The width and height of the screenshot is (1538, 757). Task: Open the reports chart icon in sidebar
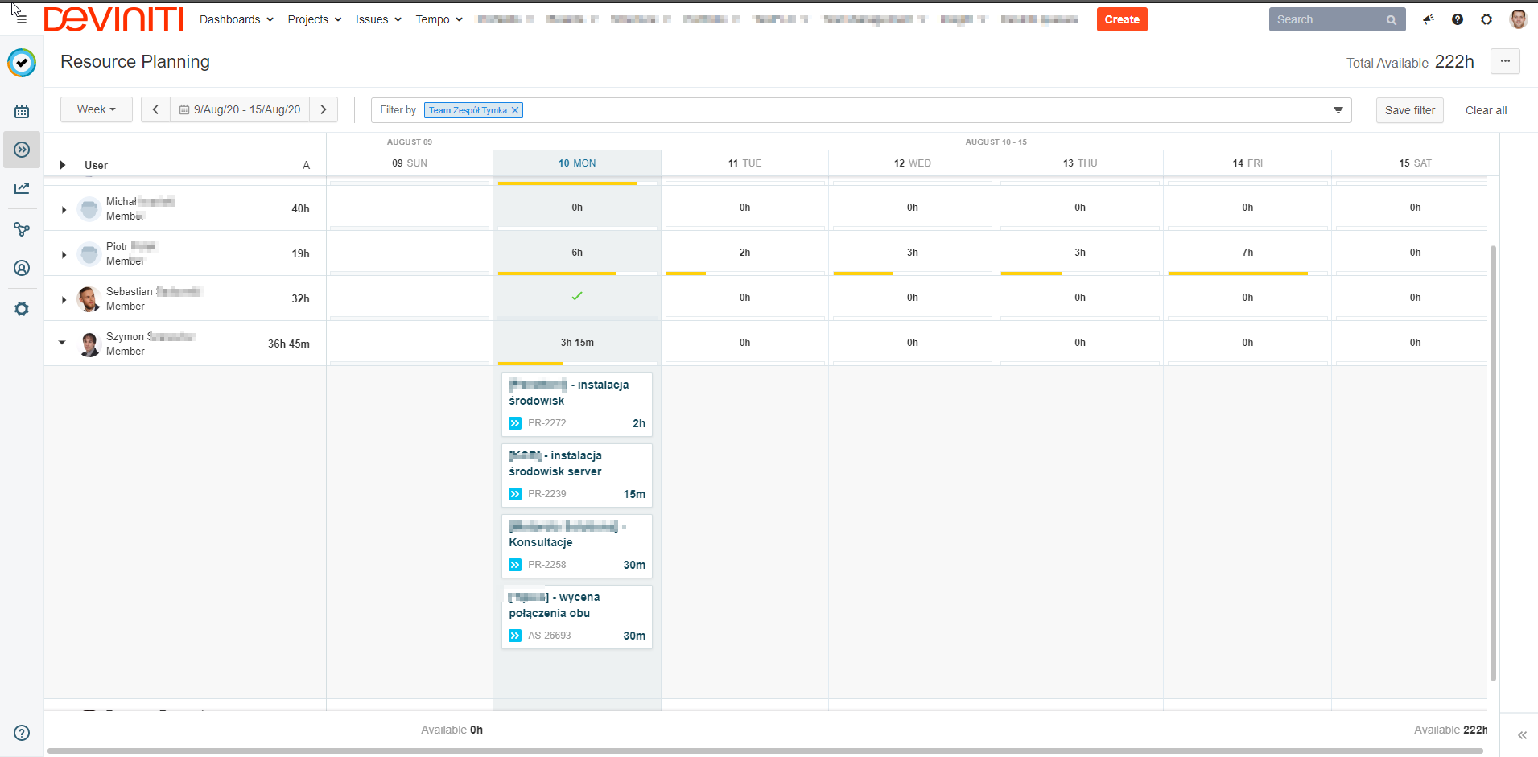(x=22, y=188)
